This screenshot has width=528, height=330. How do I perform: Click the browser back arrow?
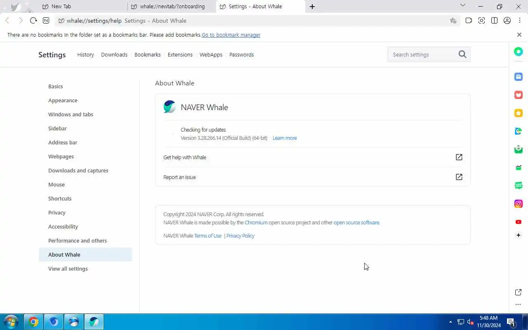7,21
